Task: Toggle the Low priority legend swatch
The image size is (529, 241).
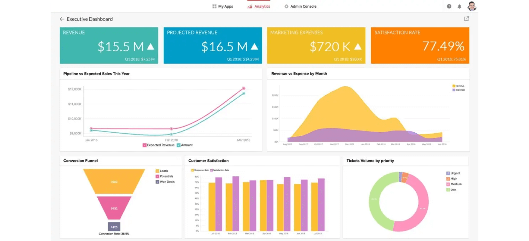Action: pos(448,190)
